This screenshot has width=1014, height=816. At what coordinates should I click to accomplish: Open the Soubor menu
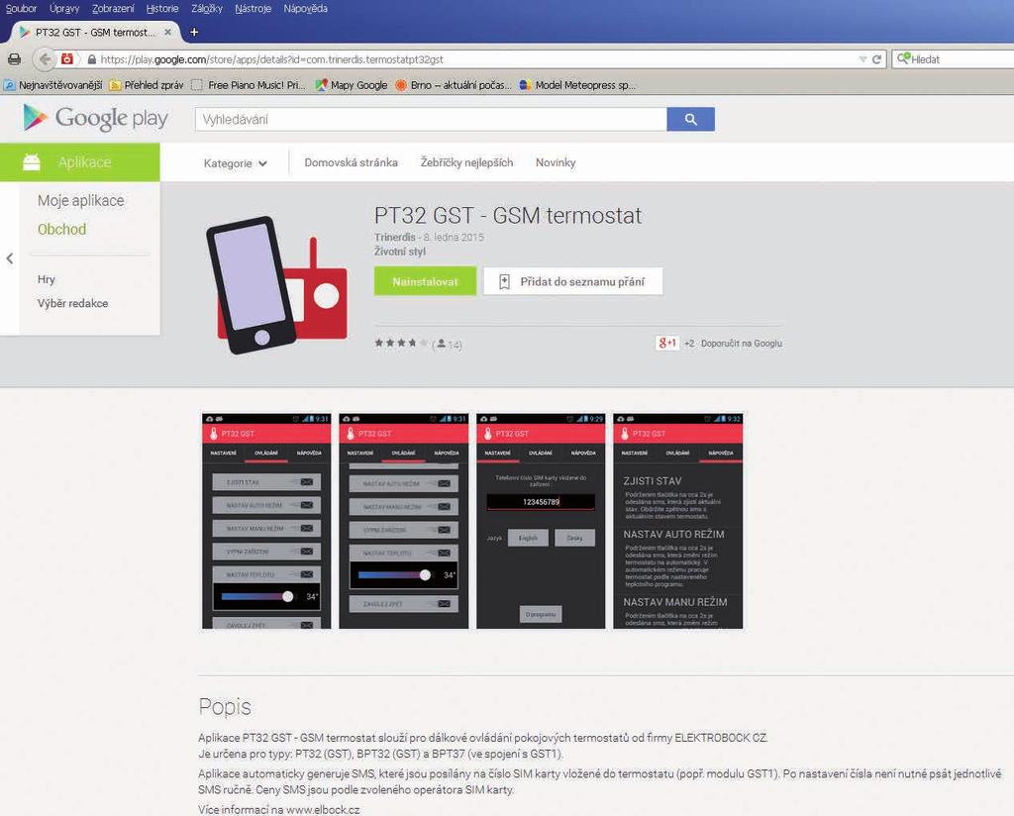pyautogui.click(x=22, y=8)
